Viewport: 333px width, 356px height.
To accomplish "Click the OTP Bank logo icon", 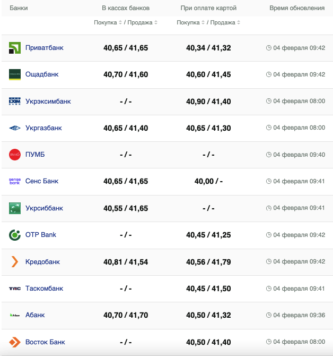I will 15,235.
